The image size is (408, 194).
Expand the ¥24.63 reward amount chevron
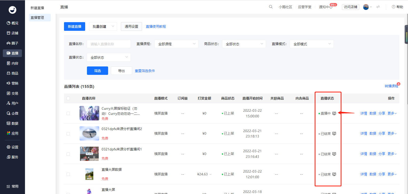[211, 174]
